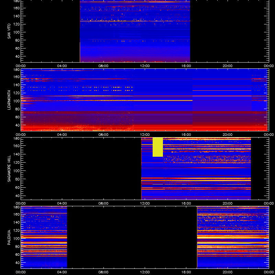Click the 20:00 time label under Learmonth
The width and height of the screenshot is (275, 275).
point(228,135)
